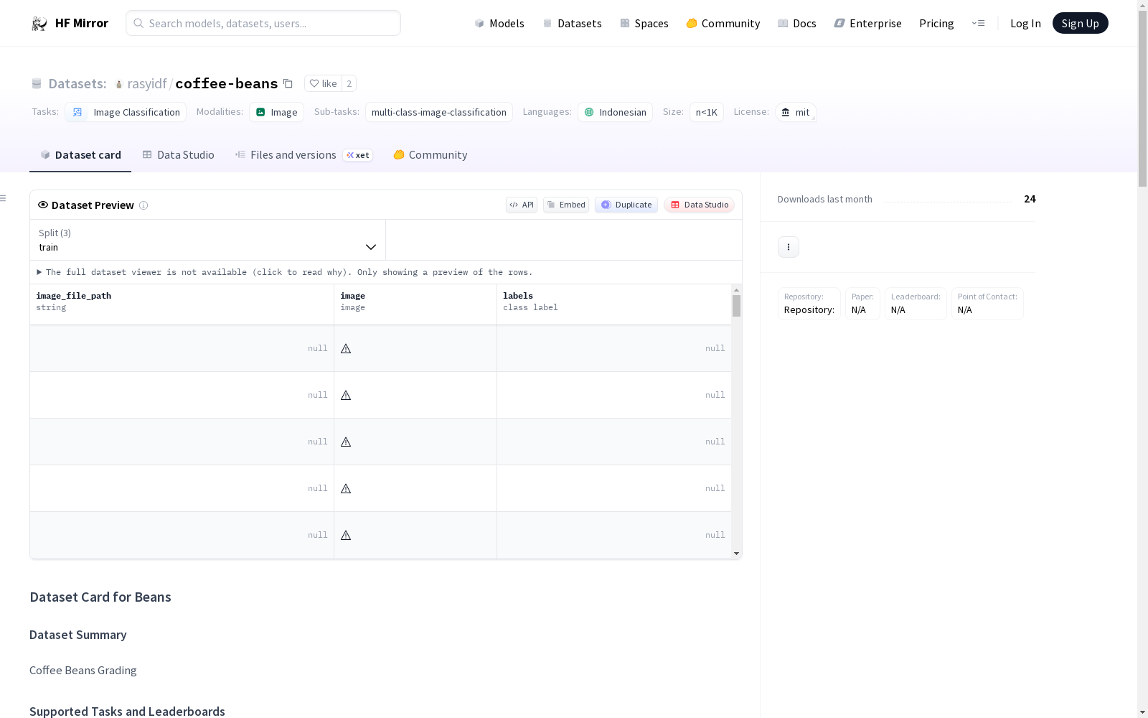The height and width of the screenshot is (718, 1148).
Task: Expand the viewer not available message
Action: (x=284, y=272)
